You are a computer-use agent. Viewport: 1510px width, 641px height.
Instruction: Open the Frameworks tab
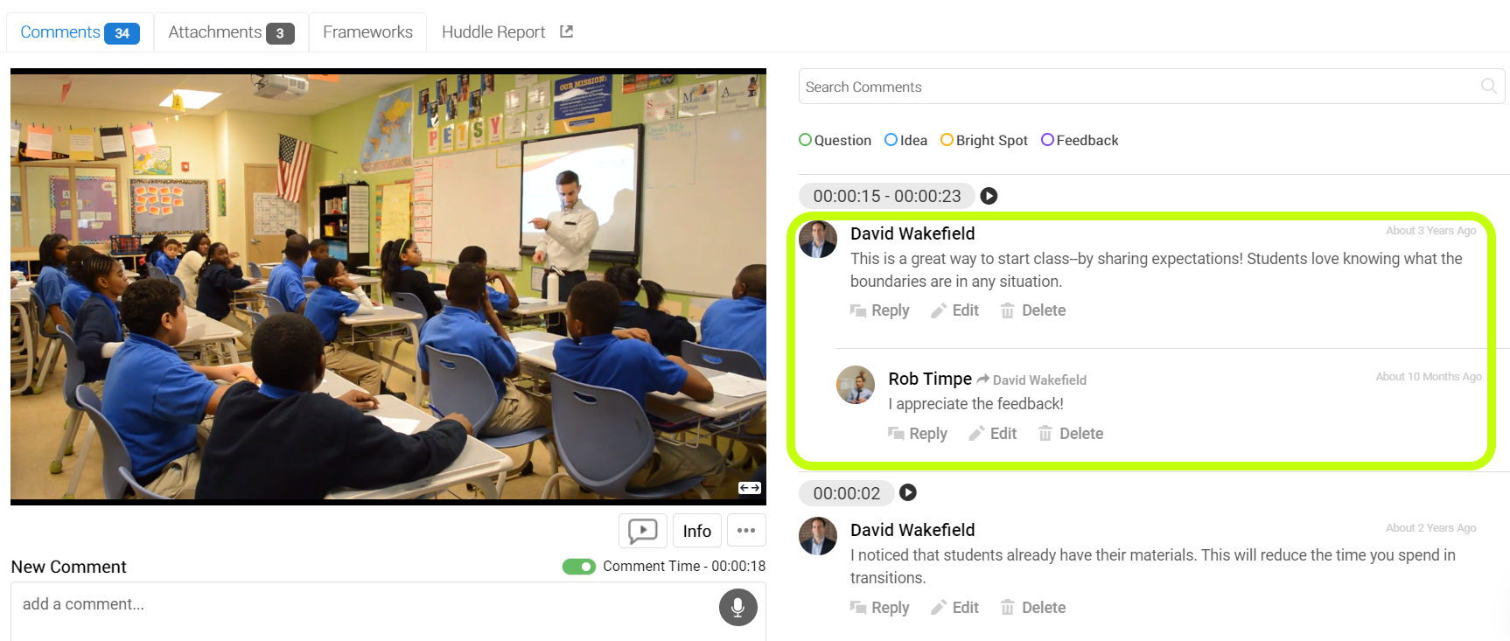click(x=367, y=32)
